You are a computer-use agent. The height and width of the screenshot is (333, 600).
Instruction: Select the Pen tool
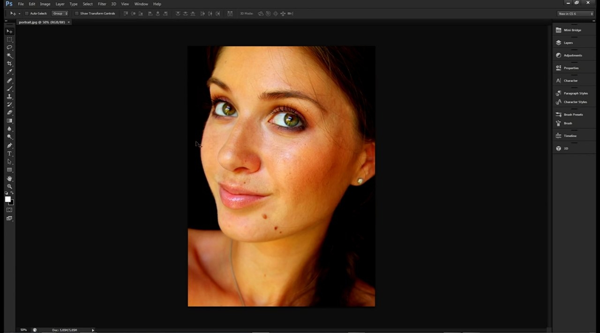click(9, 146)
